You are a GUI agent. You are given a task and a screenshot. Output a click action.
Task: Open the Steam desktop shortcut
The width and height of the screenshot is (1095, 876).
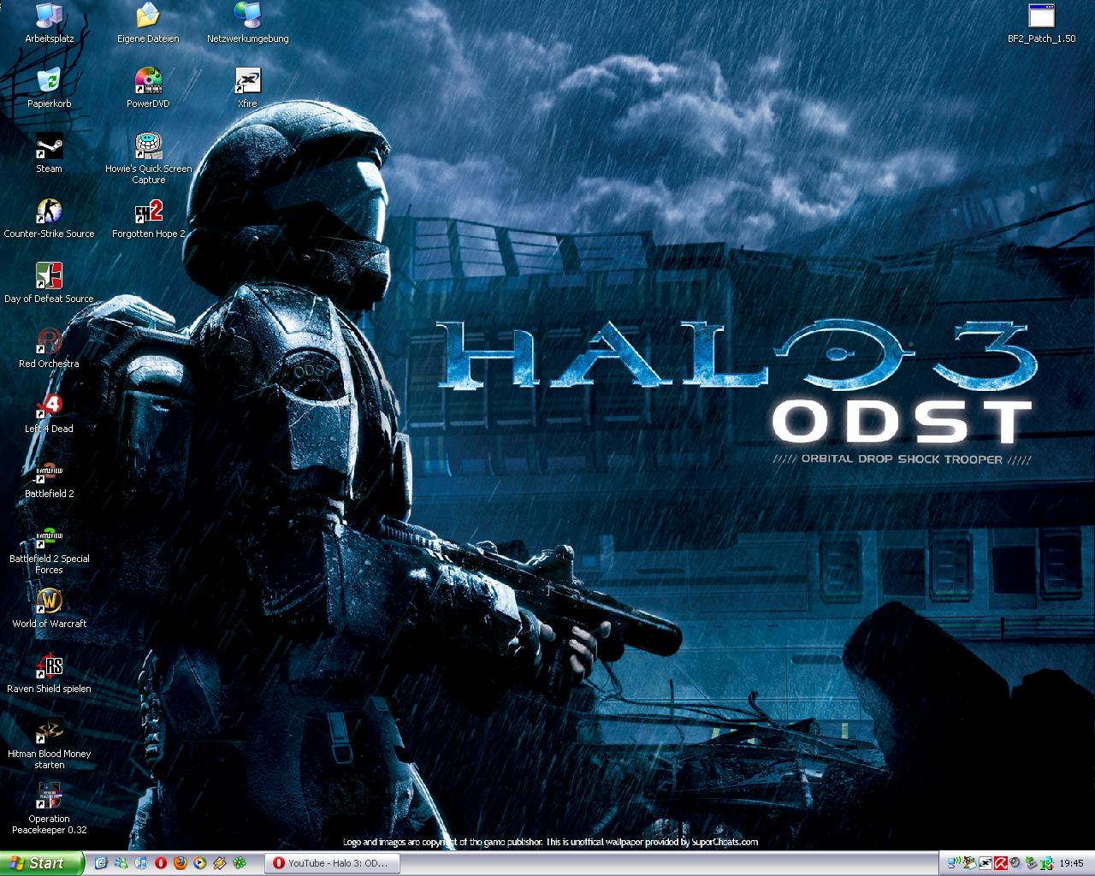(x=49, y=148)
